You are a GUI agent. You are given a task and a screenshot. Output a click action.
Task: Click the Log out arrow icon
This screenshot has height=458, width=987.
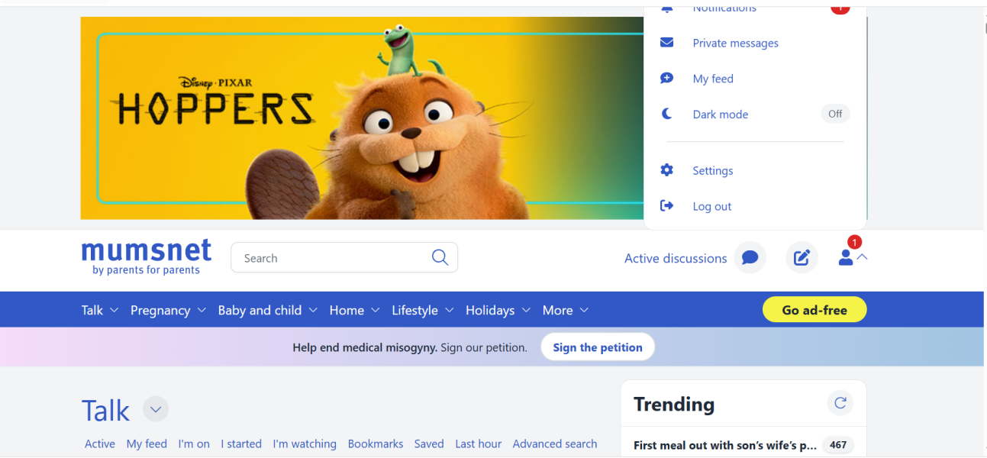(666, 206)
